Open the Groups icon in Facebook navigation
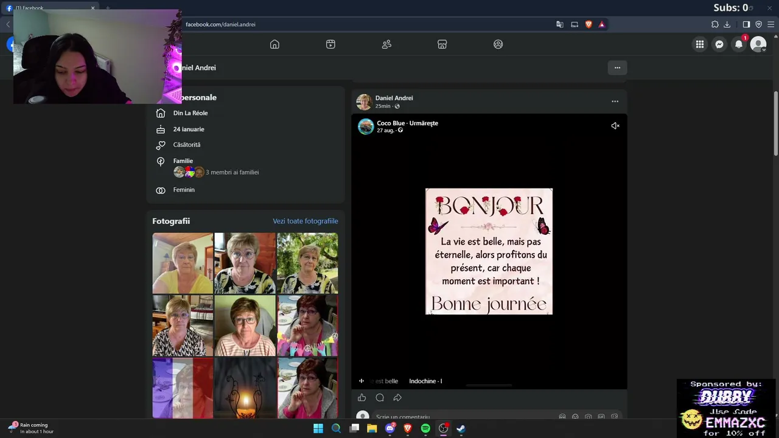This screenshot has width=779, height=438. coord(498,44)
